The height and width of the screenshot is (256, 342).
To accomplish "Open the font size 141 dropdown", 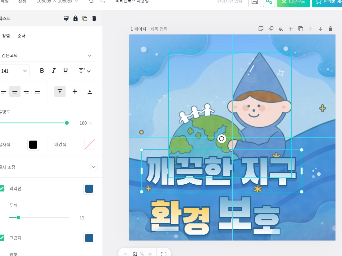I will click(14, 70).
